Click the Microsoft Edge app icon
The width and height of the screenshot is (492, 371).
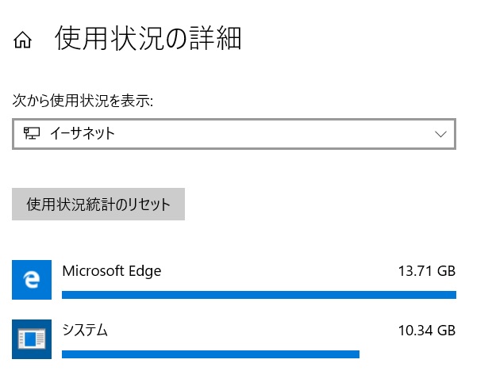[32, 280]
